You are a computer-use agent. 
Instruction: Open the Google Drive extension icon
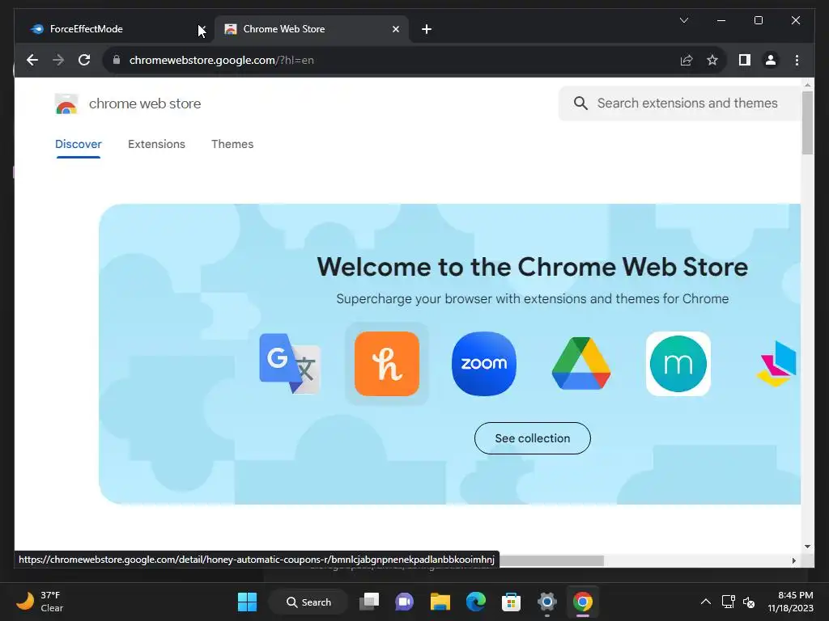point(581,363)
